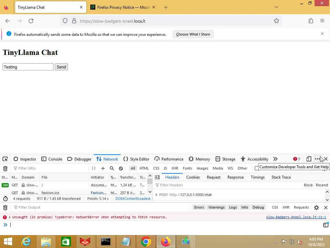Open the Performance tab
This screenshot has height=248, width=330.
(169, 159)
